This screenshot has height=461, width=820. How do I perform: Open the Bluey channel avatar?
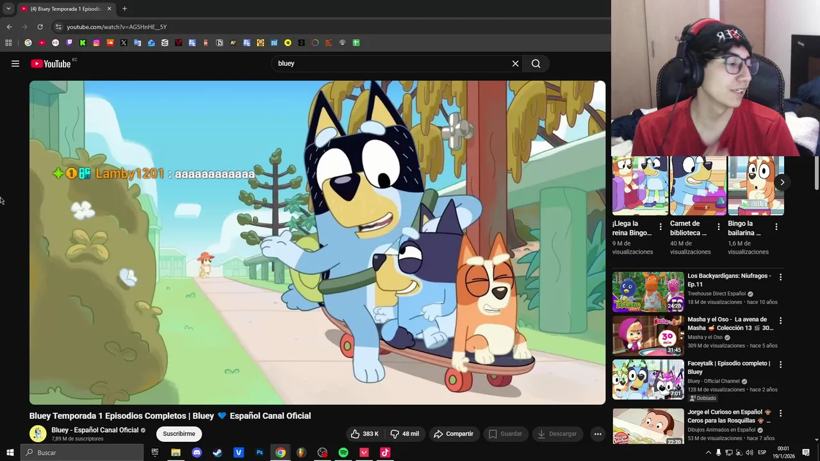coord(38,433)
